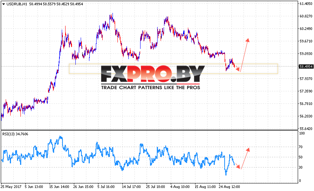Click the 4 Aug 10:00 time label
Image resolution: width=314 pixels, height=191 pixels.
coord(180,186)
